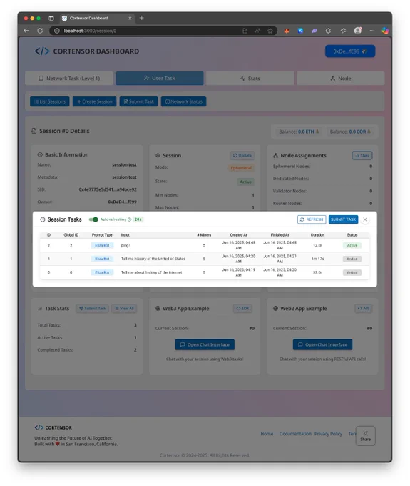Open the Node tab

pyautogui.click(x=340, y=79)
